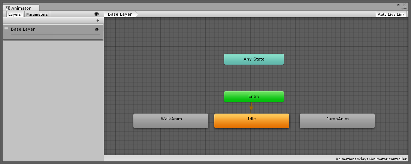
Task: Click the Base Layer breadcrumb
Action: [120, 14]
